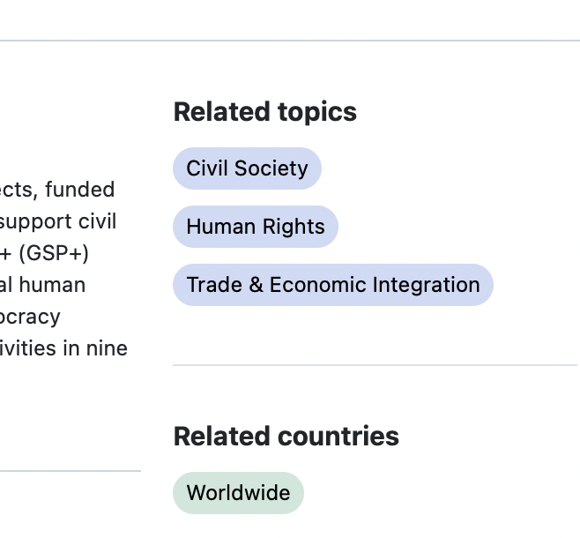Open the Trade & Economic Integration tag
580x538 pixels.
click(x=332, y=285)
